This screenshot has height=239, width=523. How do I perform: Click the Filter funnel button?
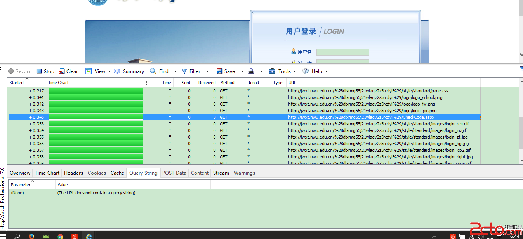coord(191,71)
